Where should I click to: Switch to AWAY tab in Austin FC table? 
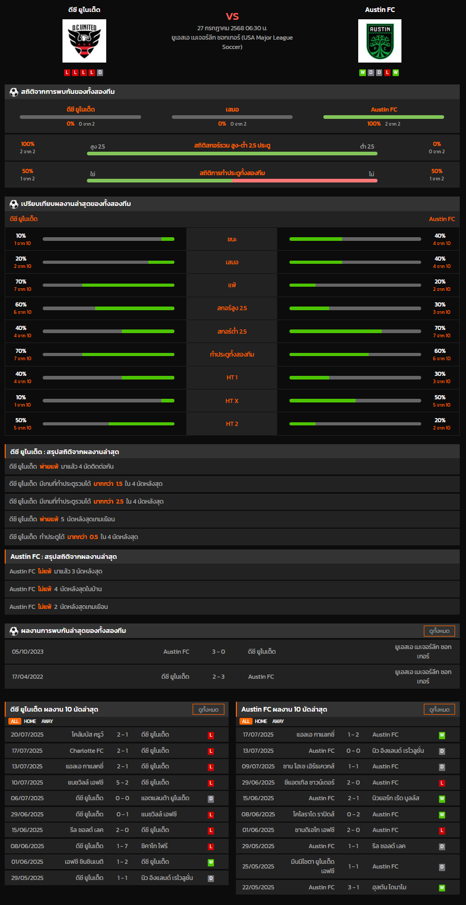(x=279, y=721)
